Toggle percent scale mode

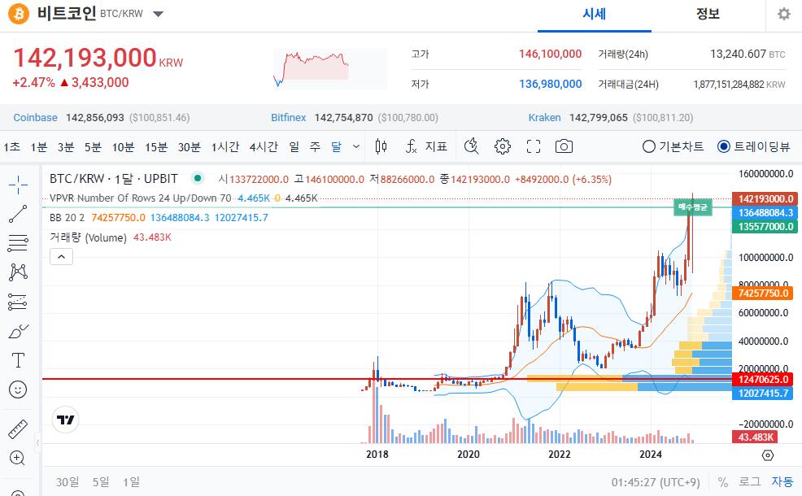point(723,482)
